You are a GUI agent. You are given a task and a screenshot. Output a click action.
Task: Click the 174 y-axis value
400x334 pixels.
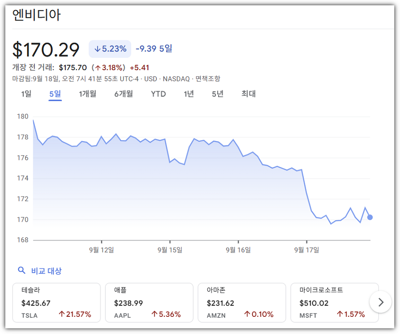(x=23, y=178)
